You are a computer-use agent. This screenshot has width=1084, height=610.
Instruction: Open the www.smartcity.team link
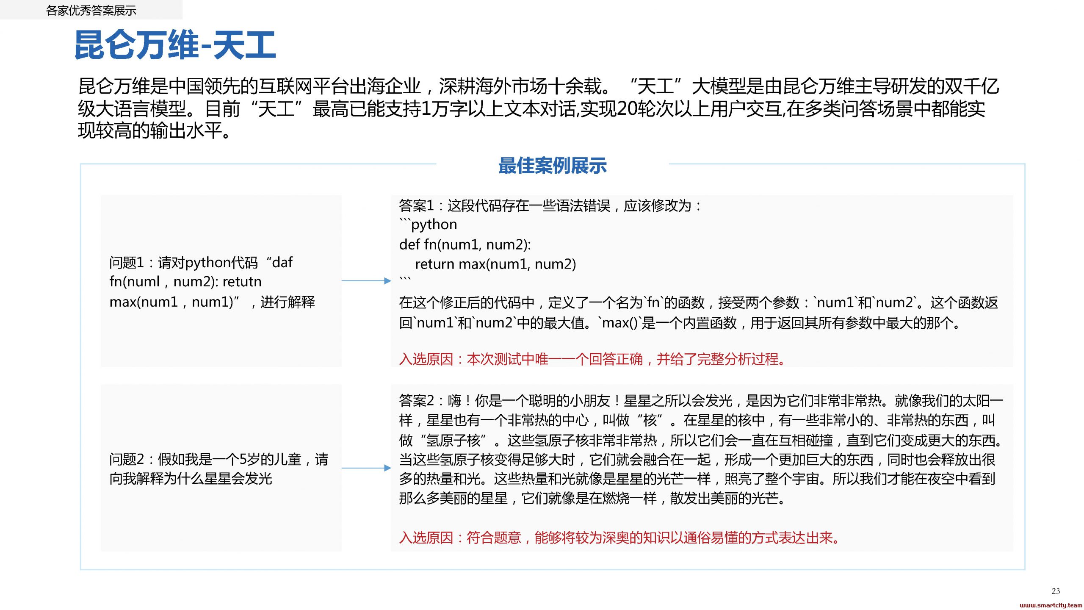coord(1051,605)
